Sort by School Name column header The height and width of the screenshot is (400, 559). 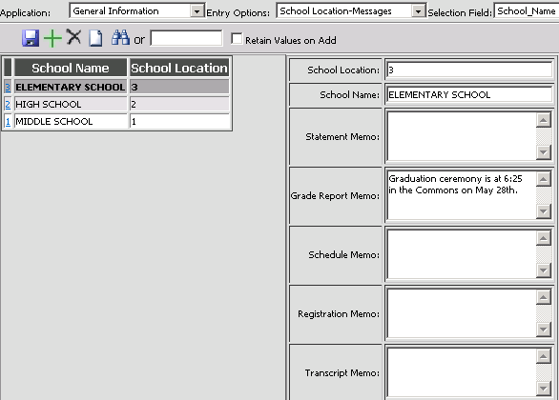tap(71, 68)
